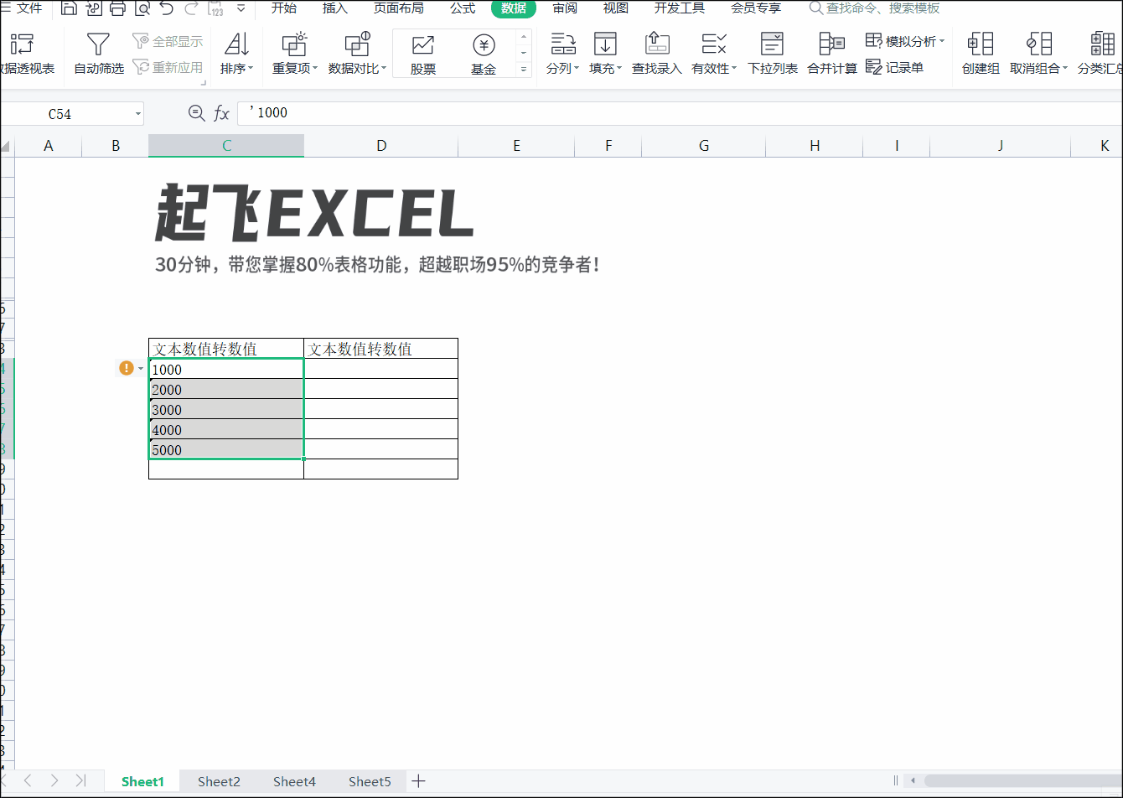Click the Print icon in quick access toolbar
1123x798 pixels.
click(117, 8)
